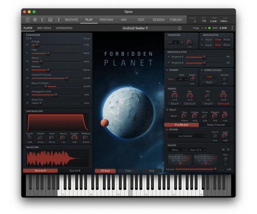Click the Glide button for Arp A
The image size is (257, 214).
point(218,40)
